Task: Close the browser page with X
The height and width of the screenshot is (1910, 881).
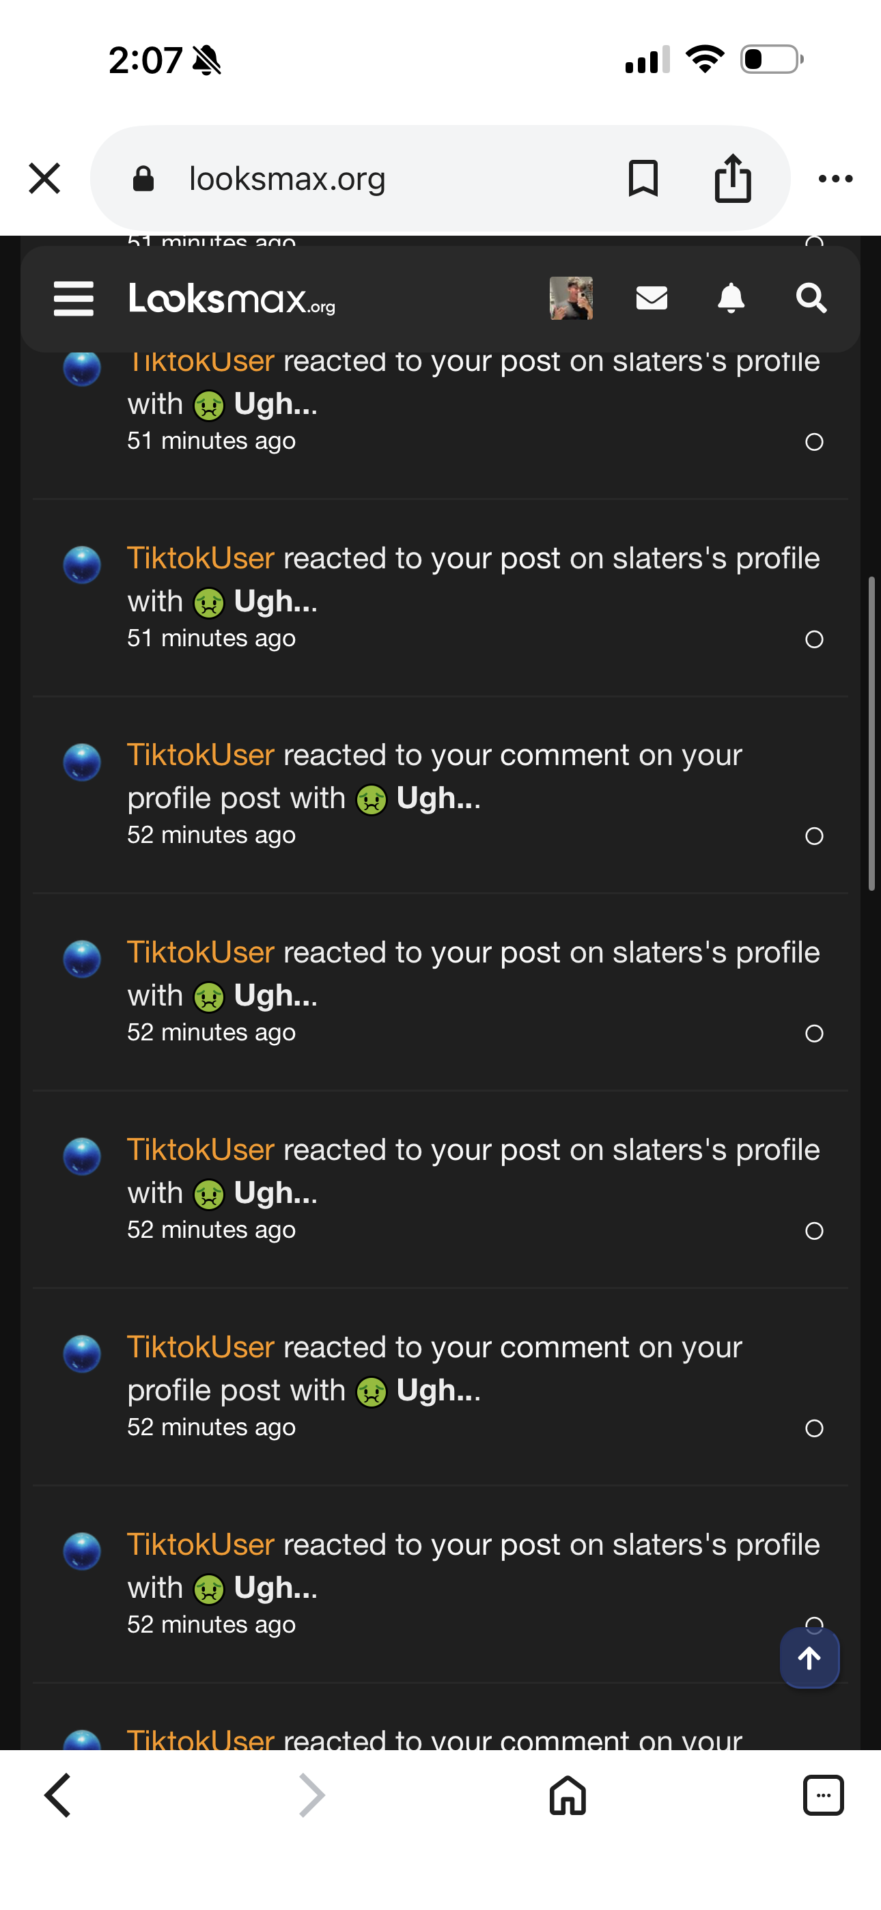Action: coord(44,178)
